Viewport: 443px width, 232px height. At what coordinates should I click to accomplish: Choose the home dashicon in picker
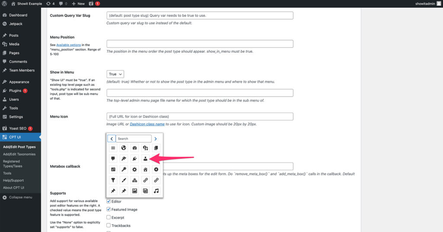coord(145,169)
